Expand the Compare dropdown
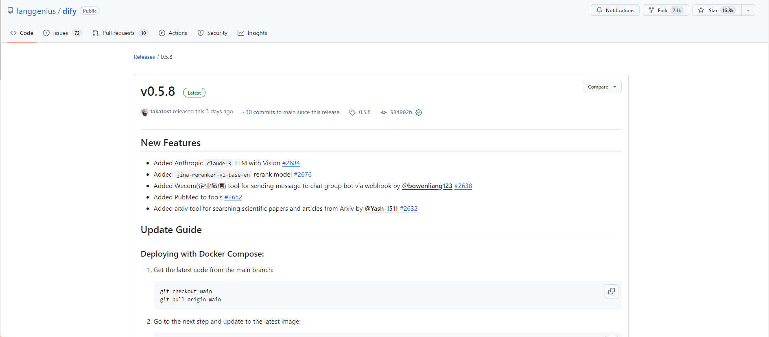 pos(602,87)
